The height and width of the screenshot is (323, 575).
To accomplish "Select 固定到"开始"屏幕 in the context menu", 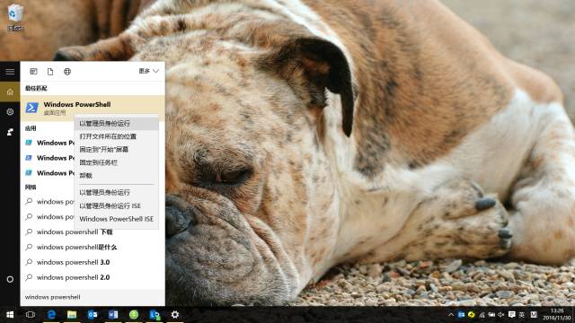I will pyautogui.click(x=117, y=150).
